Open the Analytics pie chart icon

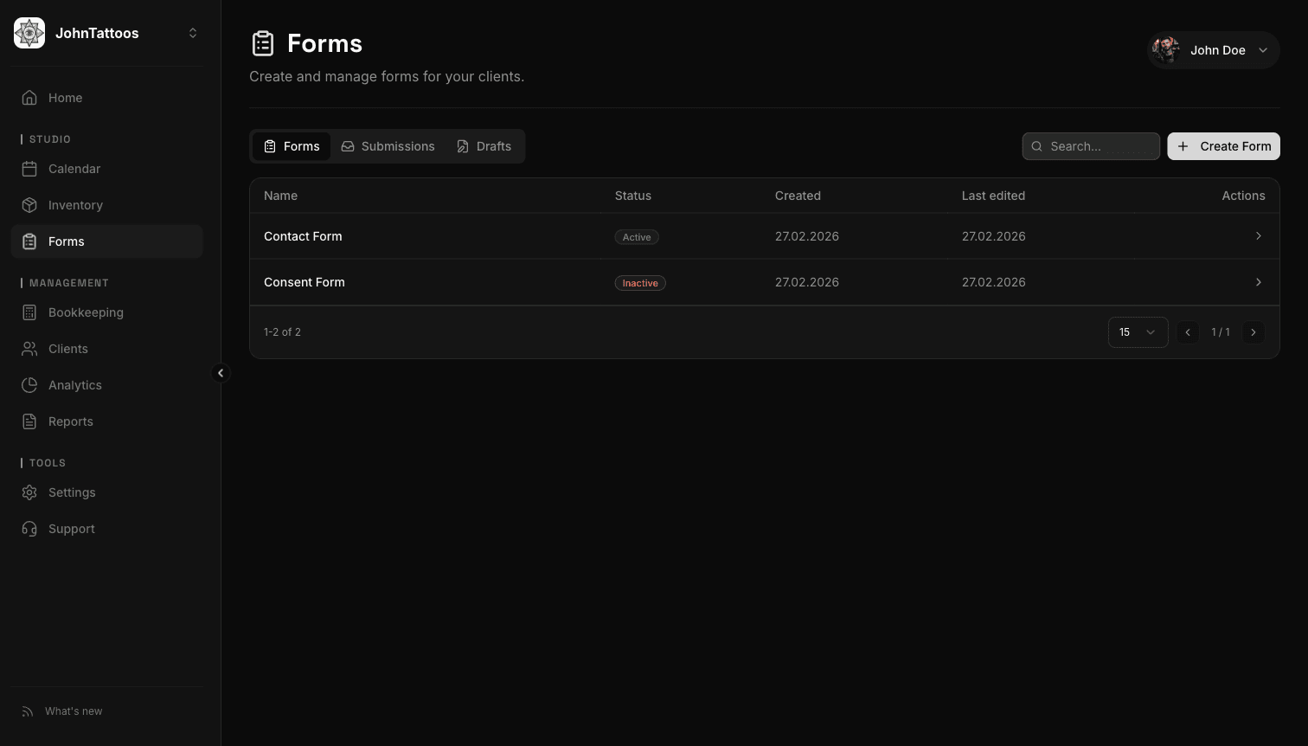tap(29, 385)
